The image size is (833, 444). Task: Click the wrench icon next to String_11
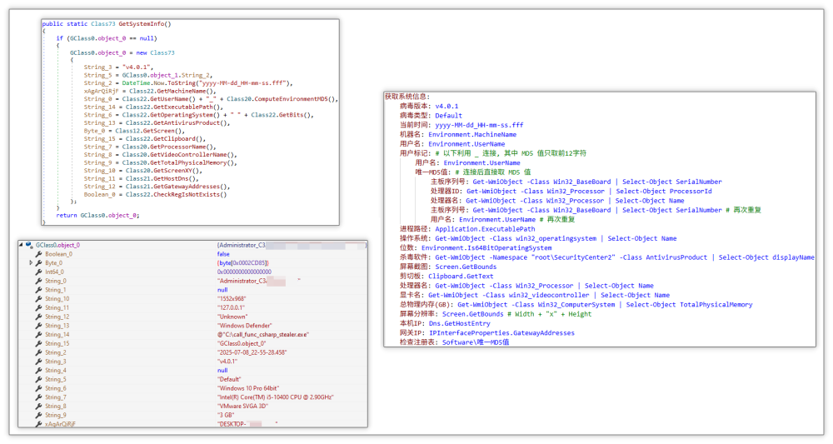point(39,307)
